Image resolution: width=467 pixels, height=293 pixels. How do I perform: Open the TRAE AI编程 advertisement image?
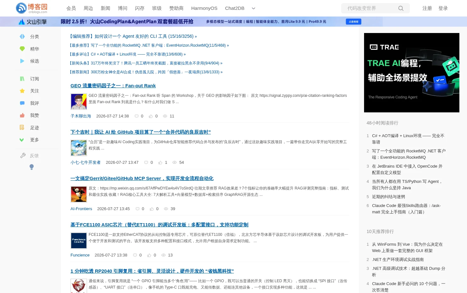tap(412, 73)
